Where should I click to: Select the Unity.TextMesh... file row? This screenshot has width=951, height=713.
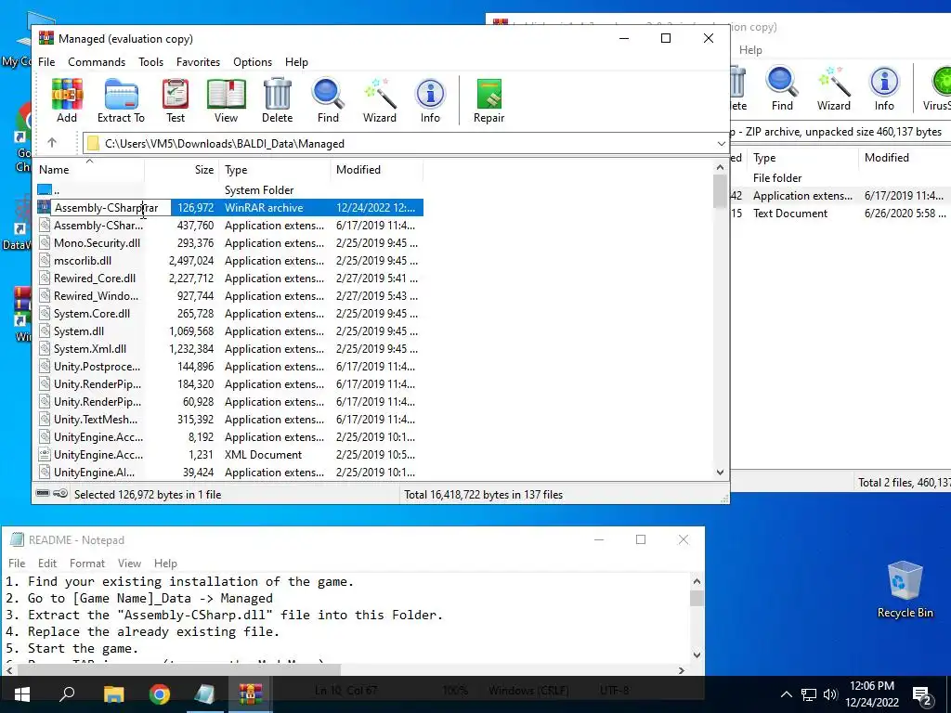(230, 420)
